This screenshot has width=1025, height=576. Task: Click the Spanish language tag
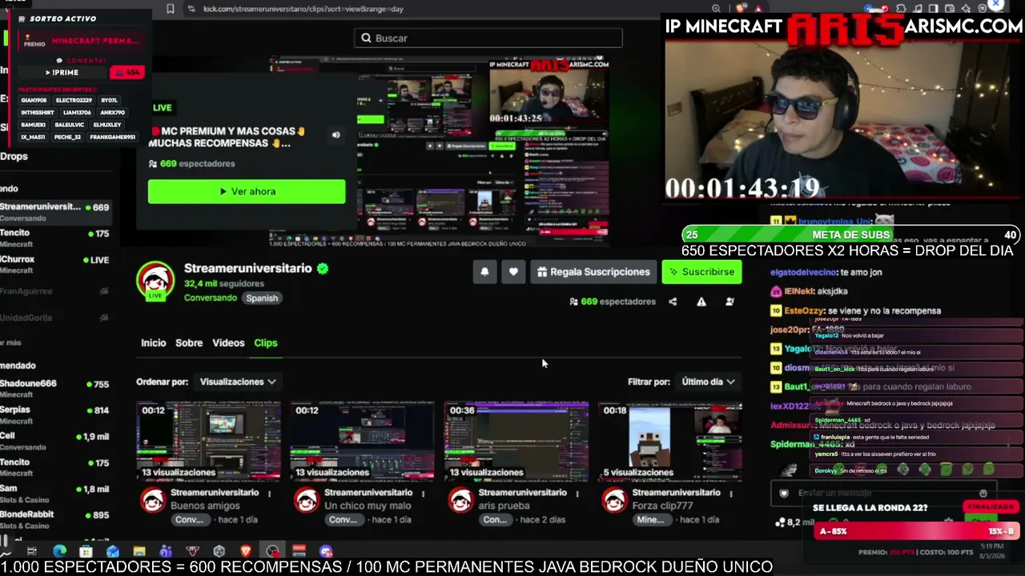pos(262,298)
